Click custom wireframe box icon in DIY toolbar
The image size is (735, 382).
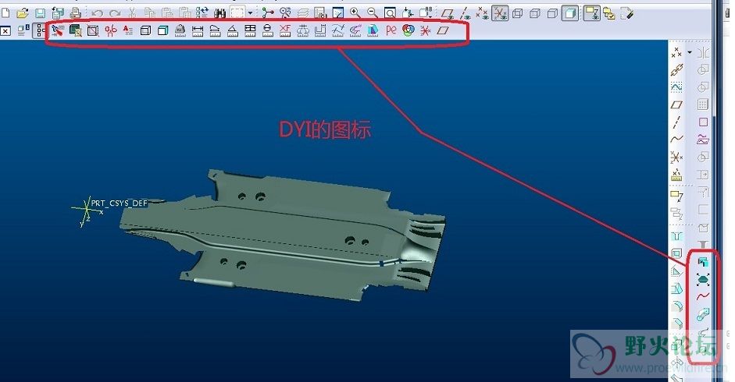[145, 31]
